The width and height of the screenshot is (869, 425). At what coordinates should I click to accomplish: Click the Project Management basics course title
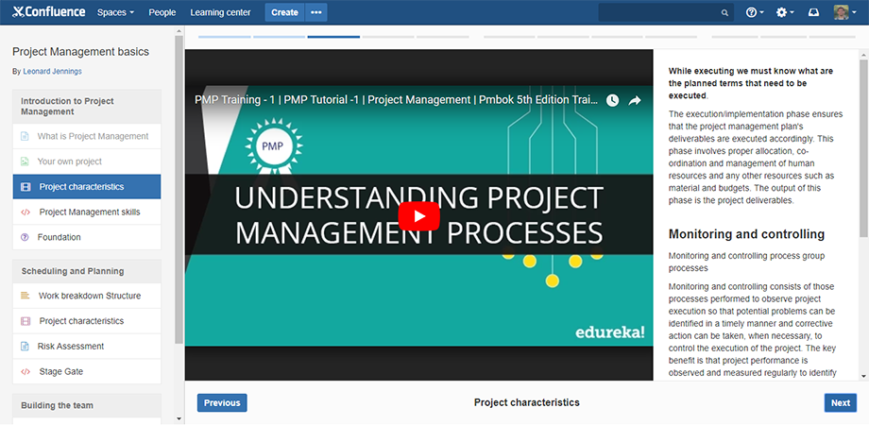[81, 52]
